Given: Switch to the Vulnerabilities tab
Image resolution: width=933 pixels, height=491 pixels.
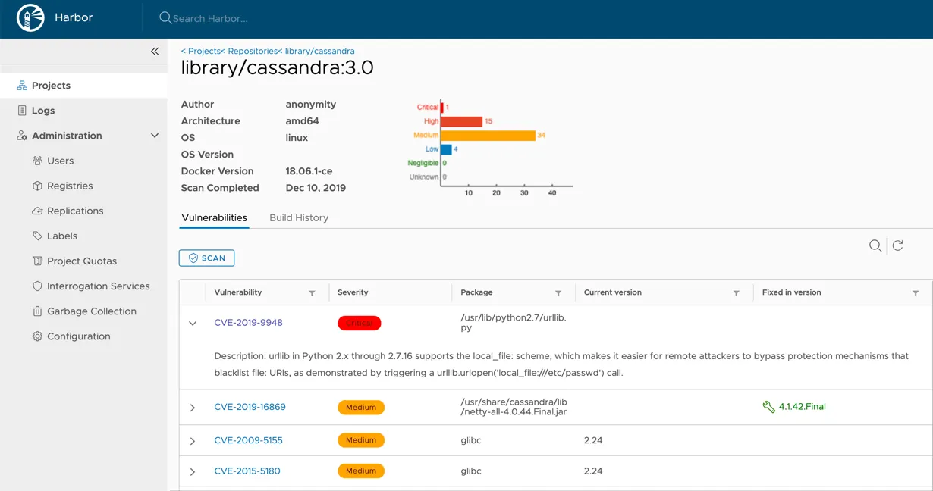Looking at the screenshot, I should [x=214, y=217].
